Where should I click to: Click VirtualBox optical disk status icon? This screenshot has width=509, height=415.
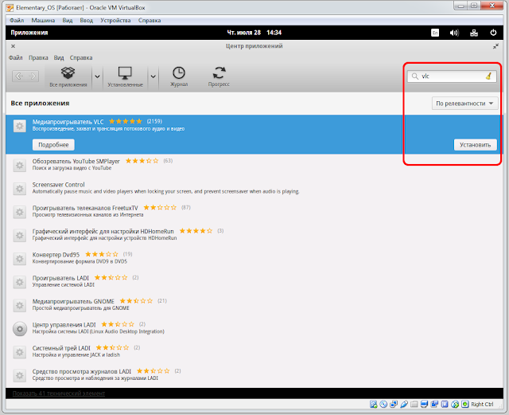(383, 405)
